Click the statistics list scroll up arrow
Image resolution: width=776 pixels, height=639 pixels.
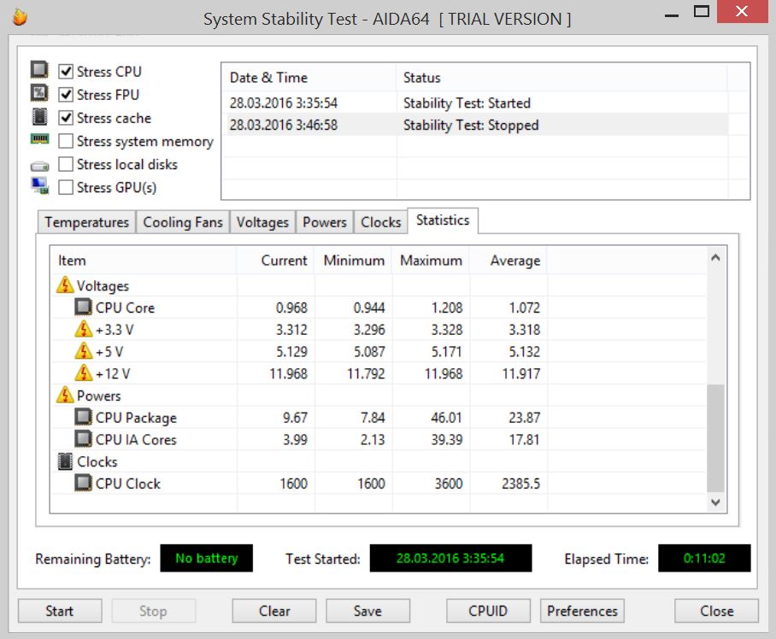click(x=715, y=258)
